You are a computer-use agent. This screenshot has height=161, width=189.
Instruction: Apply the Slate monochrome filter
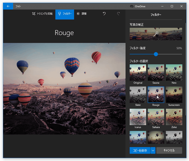138,95
